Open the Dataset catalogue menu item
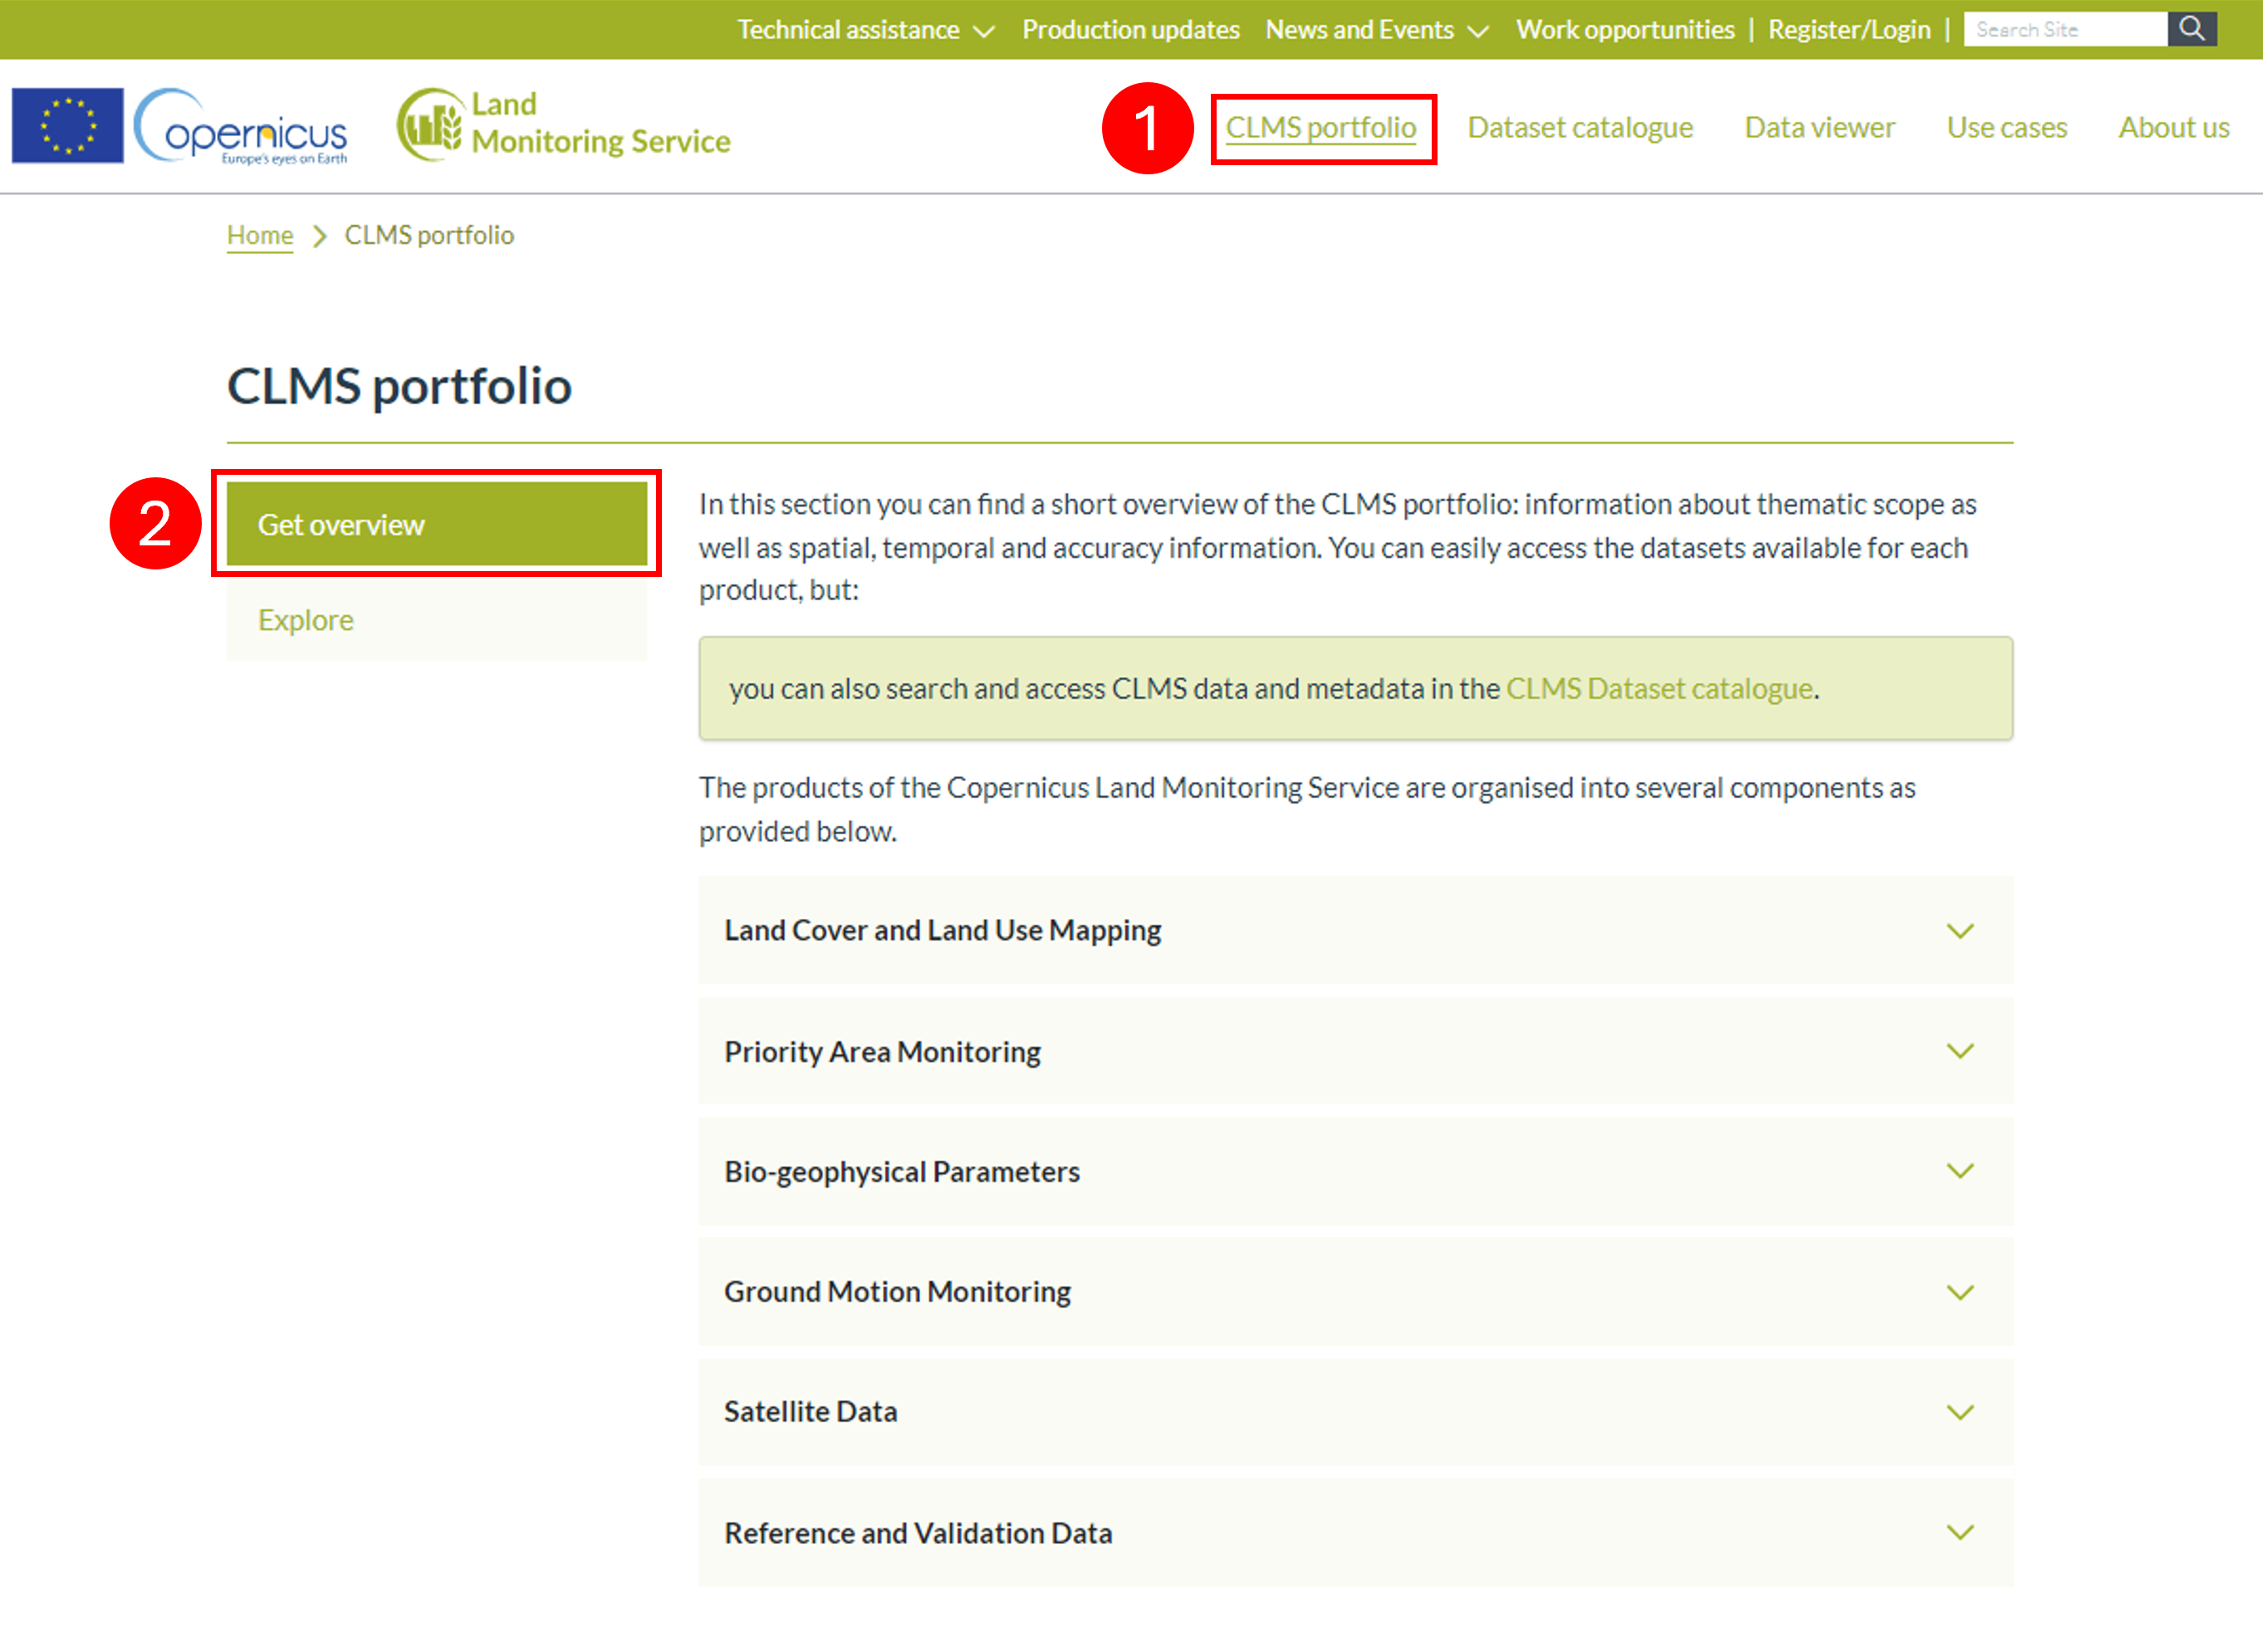Screen dimensions: 2263x1632 (1580, 128)
